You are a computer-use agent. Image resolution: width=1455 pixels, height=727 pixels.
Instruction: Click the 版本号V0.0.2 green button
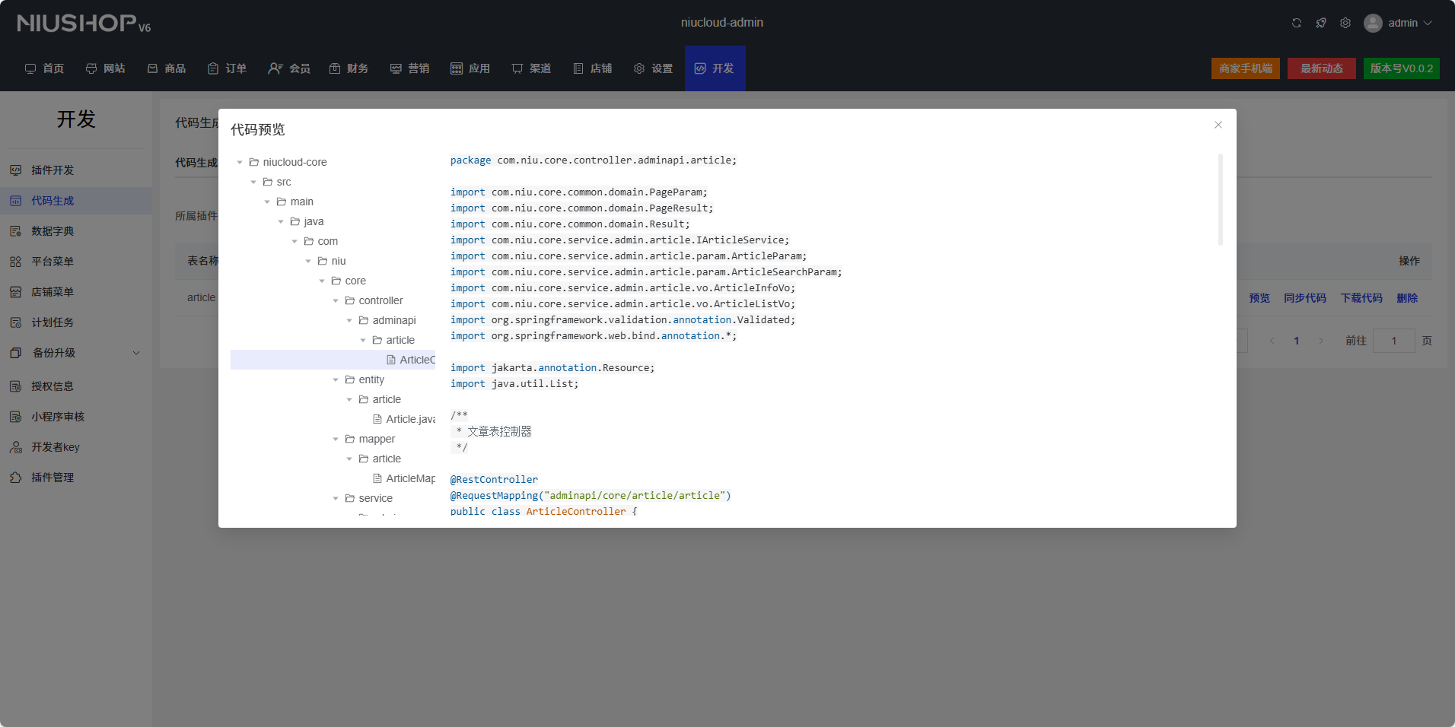click(1401, 68)
